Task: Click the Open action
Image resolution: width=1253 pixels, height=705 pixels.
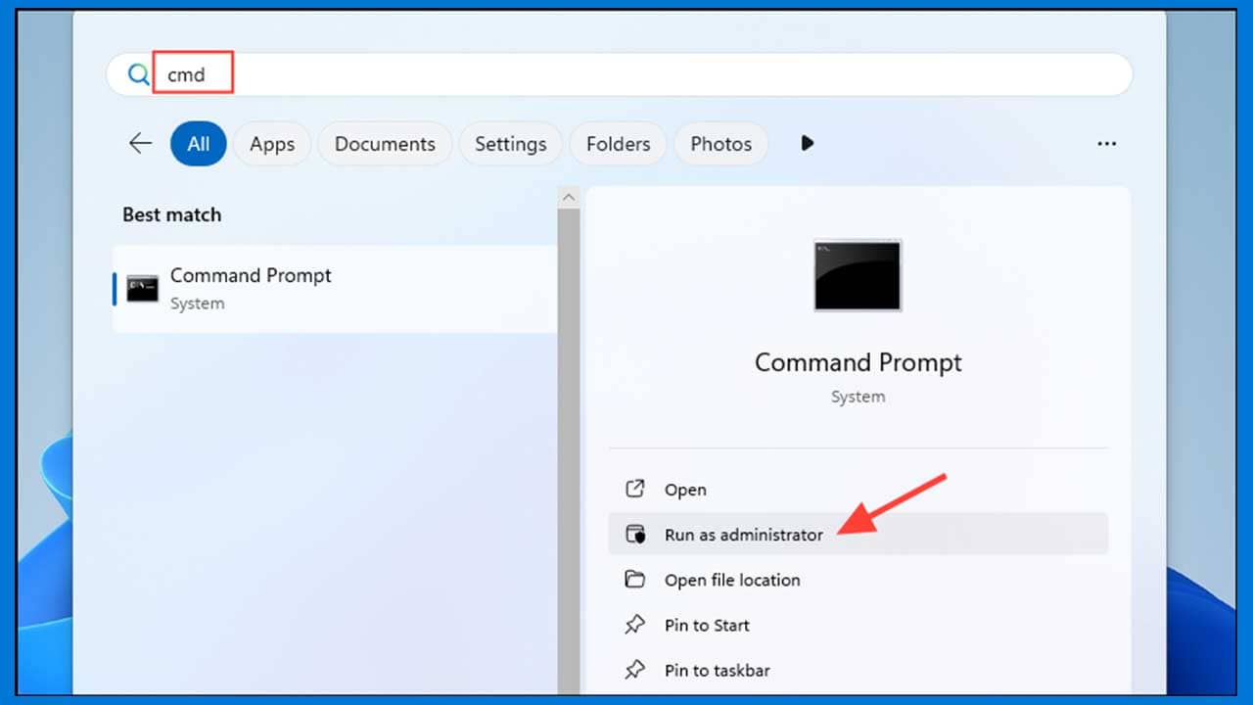Action: (x=859, y=490)
